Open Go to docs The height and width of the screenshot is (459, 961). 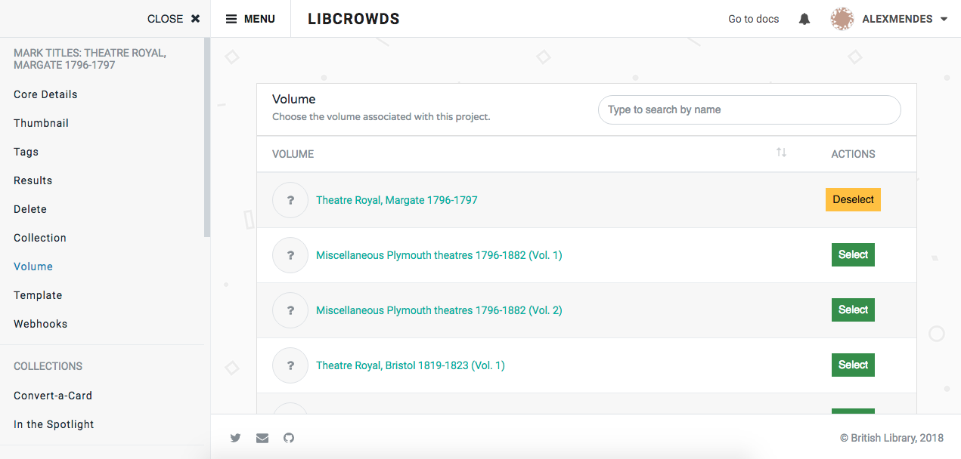point(753,18)
